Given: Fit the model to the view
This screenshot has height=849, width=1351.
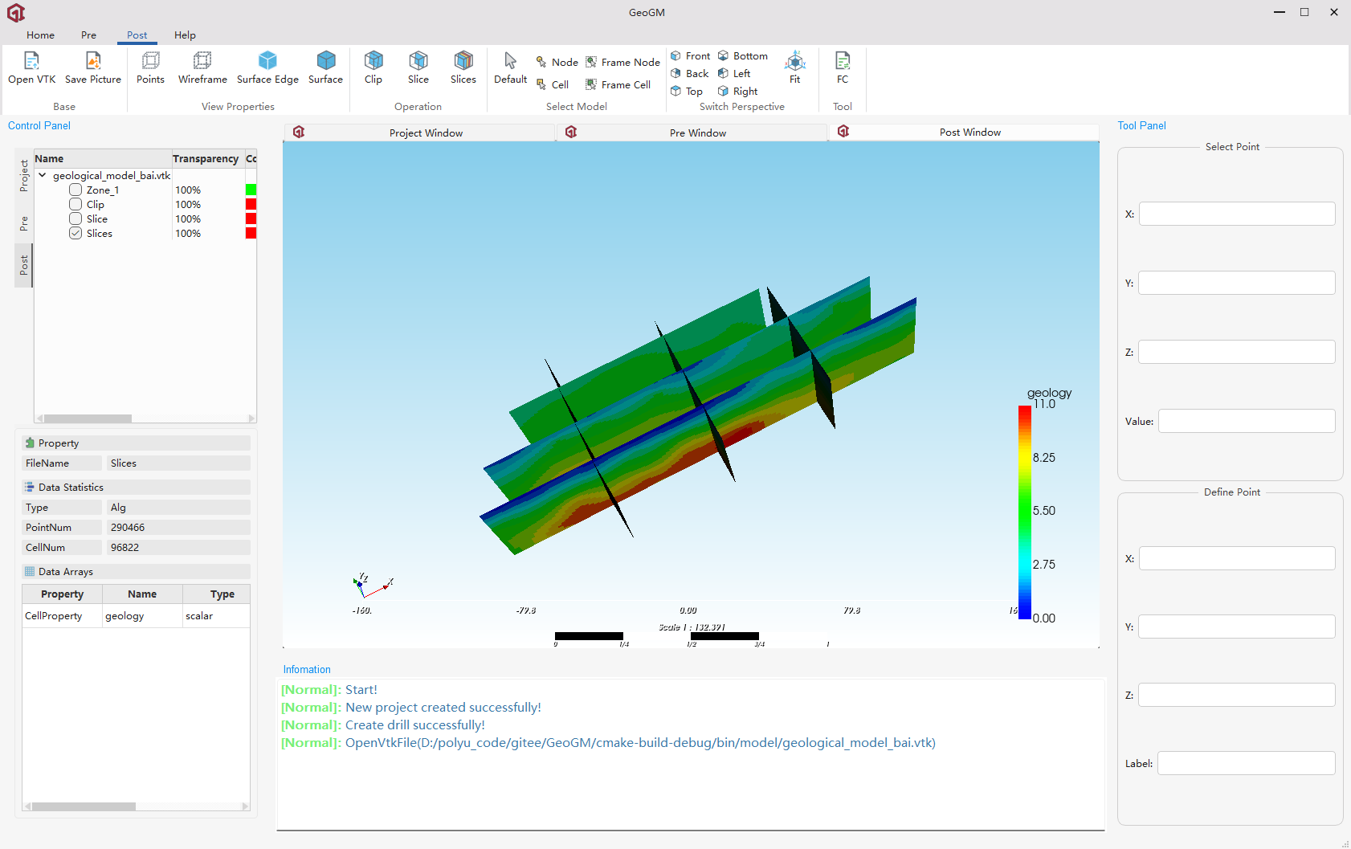Looking at the screenshot, I should 795,62.
